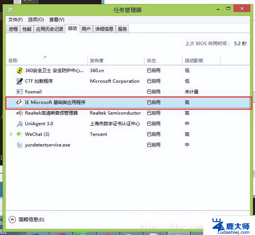Click the 上次 BIOS 所用时间 5.2 秒 label
This screenshot has height=235, width=255.
[x=216, y=43]
